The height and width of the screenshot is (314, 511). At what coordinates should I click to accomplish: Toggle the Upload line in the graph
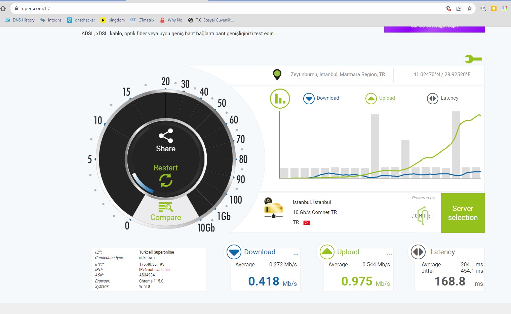371,98
